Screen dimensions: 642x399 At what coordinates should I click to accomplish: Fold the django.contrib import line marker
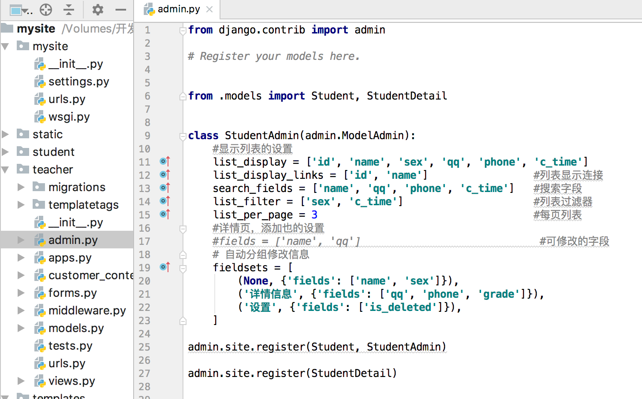click(183, 30)
